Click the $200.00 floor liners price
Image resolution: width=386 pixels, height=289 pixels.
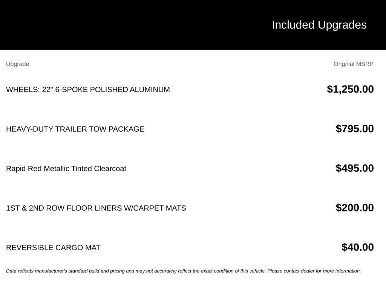tap(355, 208)
